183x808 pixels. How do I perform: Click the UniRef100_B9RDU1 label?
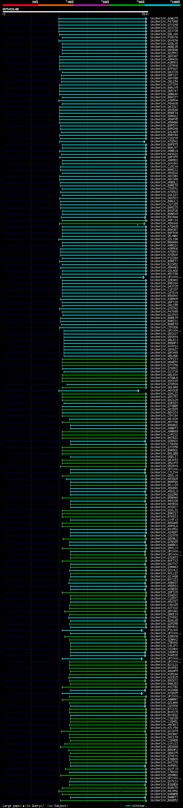[164, 450]
